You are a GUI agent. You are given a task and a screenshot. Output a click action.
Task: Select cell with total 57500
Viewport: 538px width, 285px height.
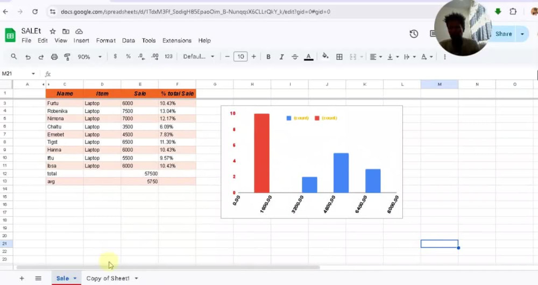(140, 174)
